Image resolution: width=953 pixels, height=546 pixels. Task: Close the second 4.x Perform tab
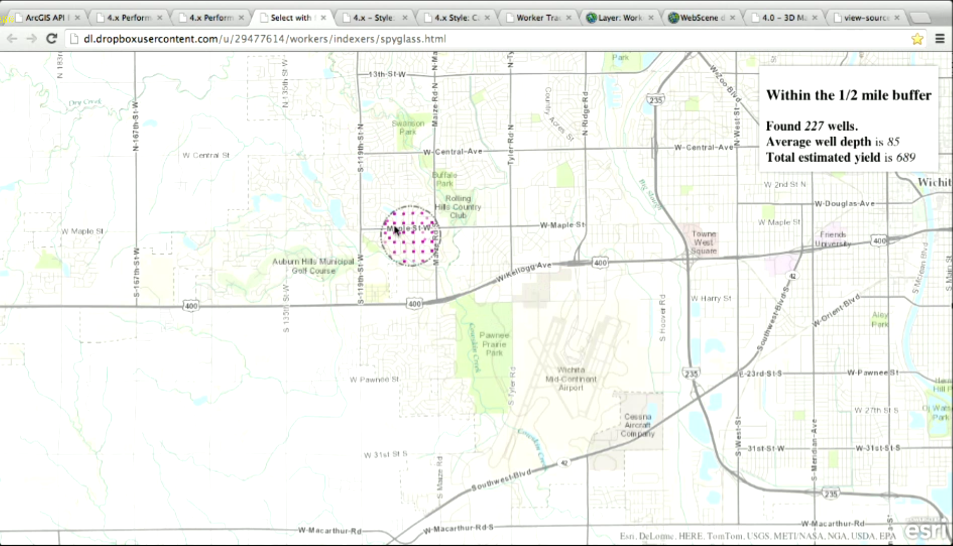pyautogui.click(x=241, y=17)
